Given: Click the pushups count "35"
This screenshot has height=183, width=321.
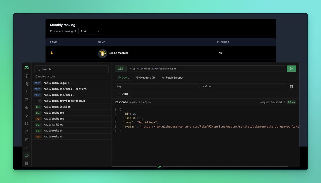Looking at the screenshot, I should tap(220, 53).
